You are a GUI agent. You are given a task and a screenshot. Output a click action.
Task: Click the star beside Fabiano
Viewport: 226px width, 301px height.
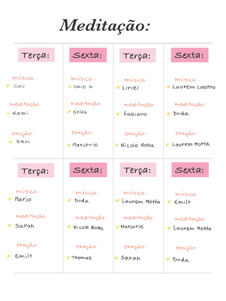point(118,114)
